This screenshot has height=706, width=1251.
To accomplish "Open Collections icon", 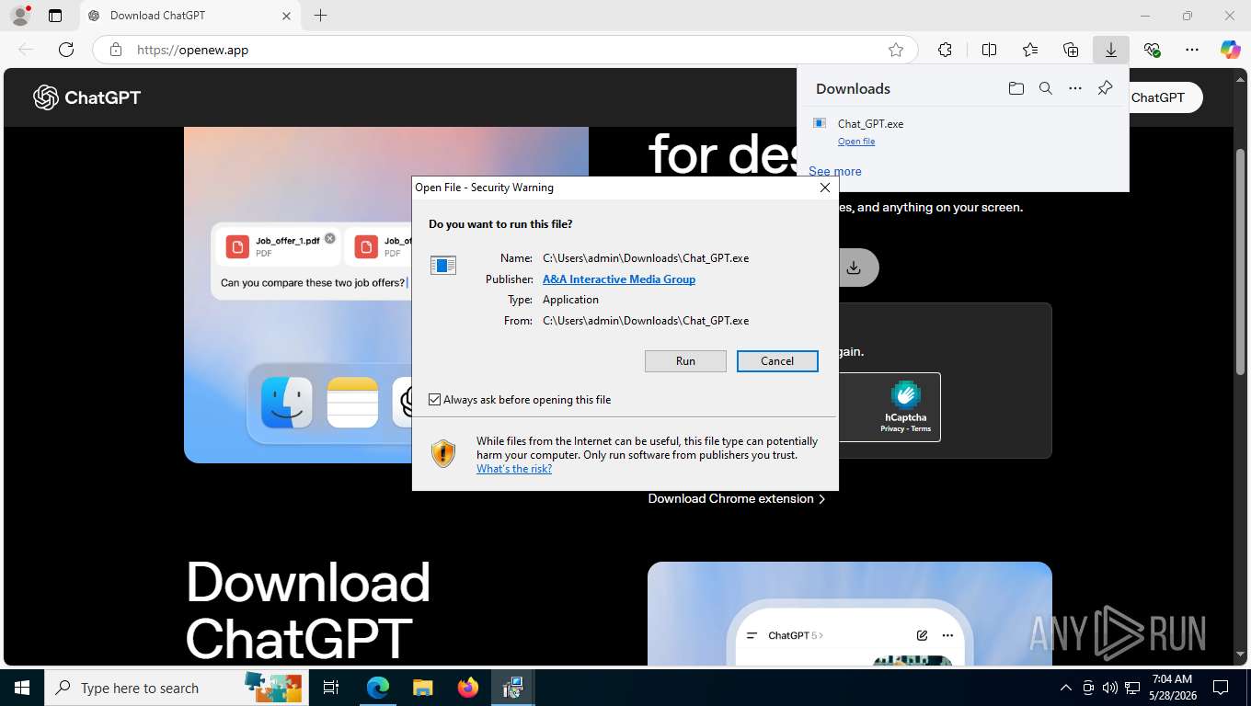I will (x=1071, y=50).
